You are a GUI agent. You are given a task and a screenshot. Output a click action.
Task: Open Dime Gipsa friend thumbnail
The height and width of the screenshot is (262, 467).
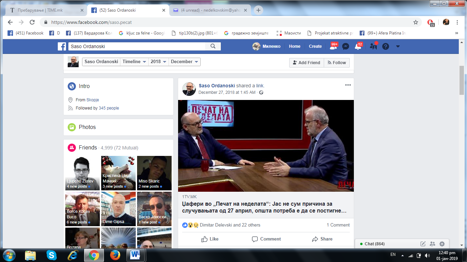coord(118,209)
